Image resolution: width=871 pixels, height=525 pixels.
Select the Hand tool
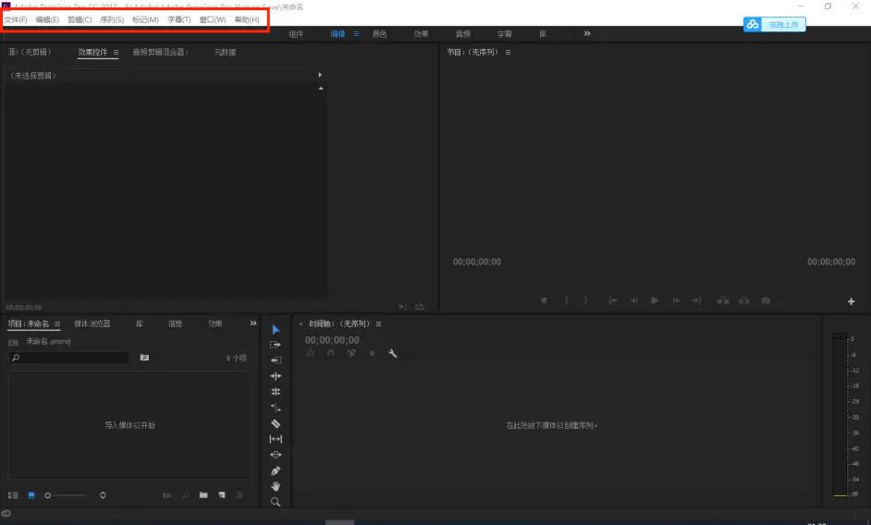[x=276, y=486]
